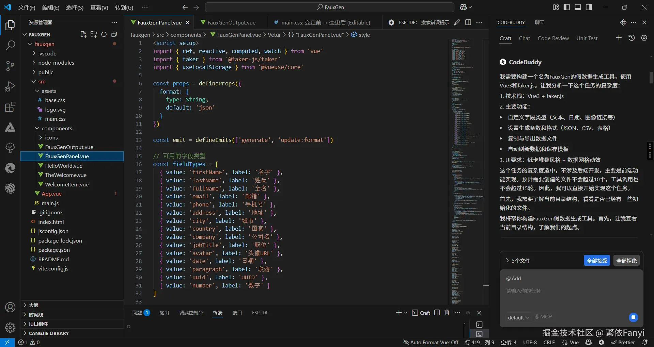Toggle the bottom panel layout button

pos(578,7)
